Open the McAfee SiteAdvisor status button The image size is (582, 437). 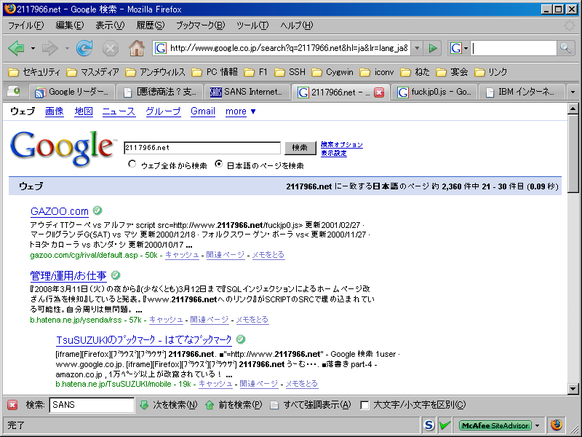[x=495, y=425]
